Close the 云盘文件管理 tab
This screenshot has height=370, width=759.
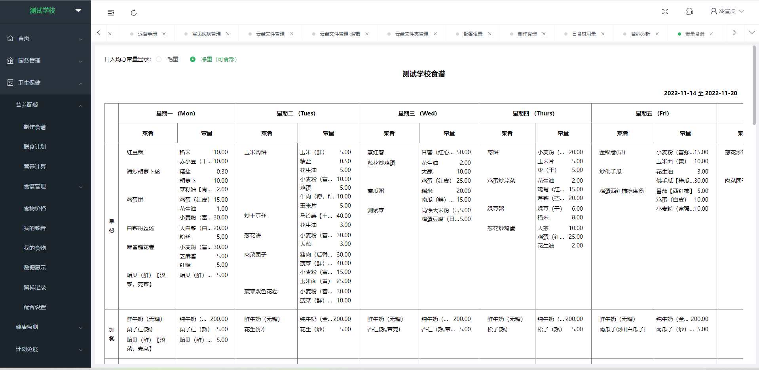tap(291, 34)
